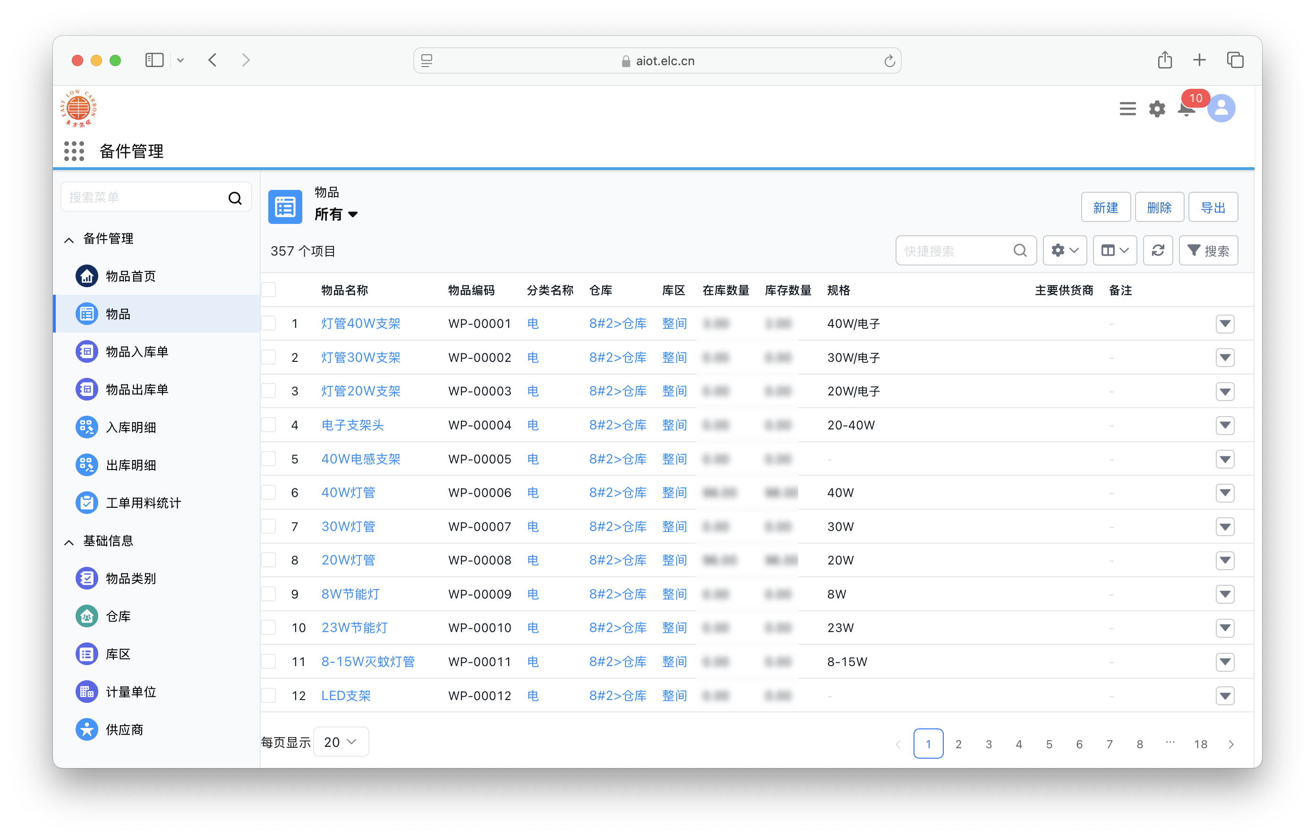Click the East Low Carbon logo

(78, 109)
